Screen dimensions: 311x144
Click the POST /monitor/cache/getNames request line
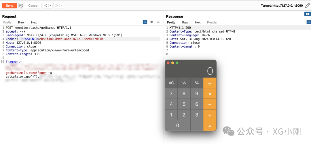[x=39, y=28]
